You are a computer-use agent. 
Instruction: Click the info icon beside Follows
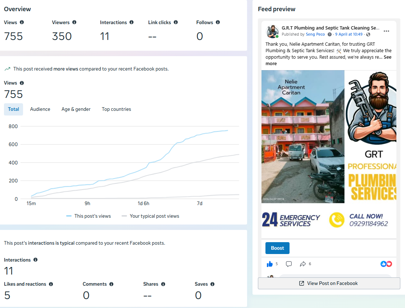(x=218, y=22)
